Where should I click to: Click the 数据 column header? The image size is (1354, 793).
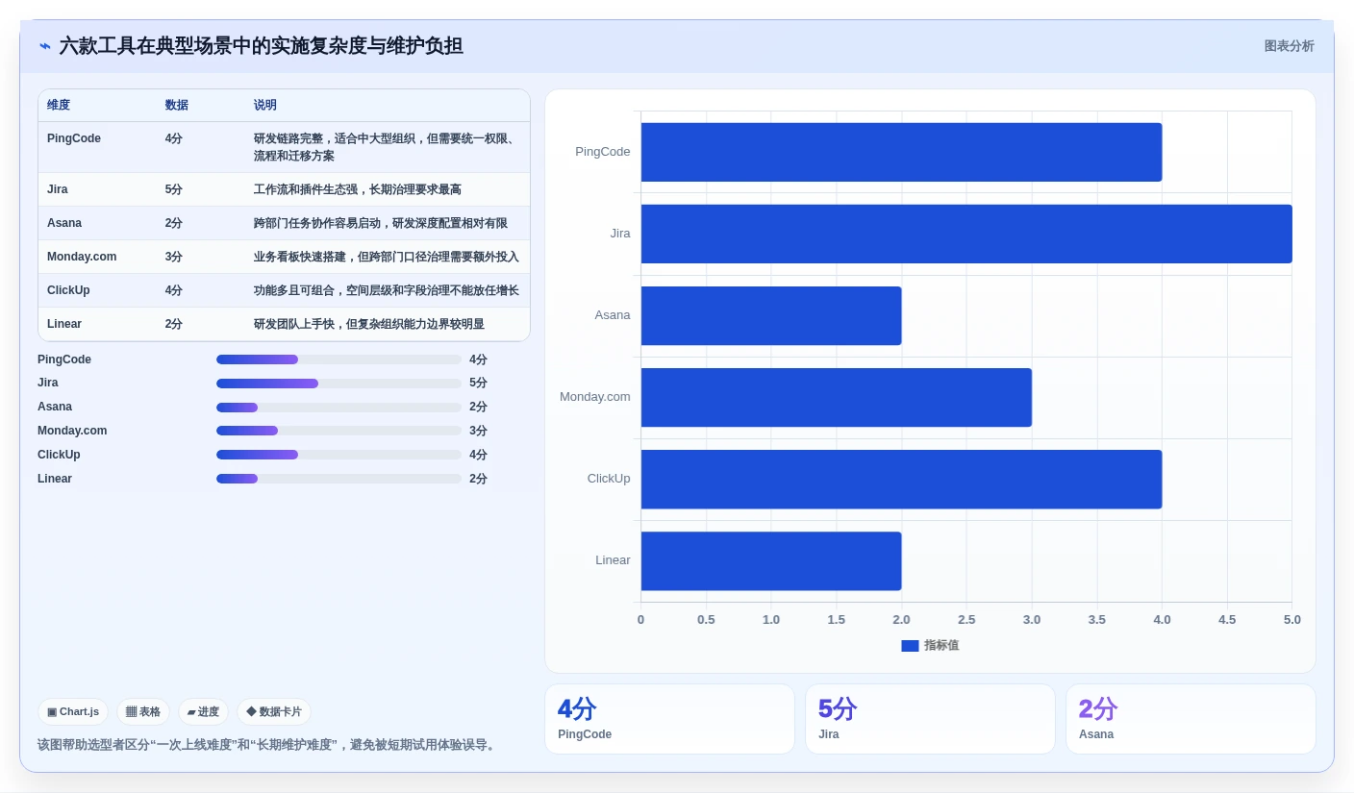tap(177, 105)
